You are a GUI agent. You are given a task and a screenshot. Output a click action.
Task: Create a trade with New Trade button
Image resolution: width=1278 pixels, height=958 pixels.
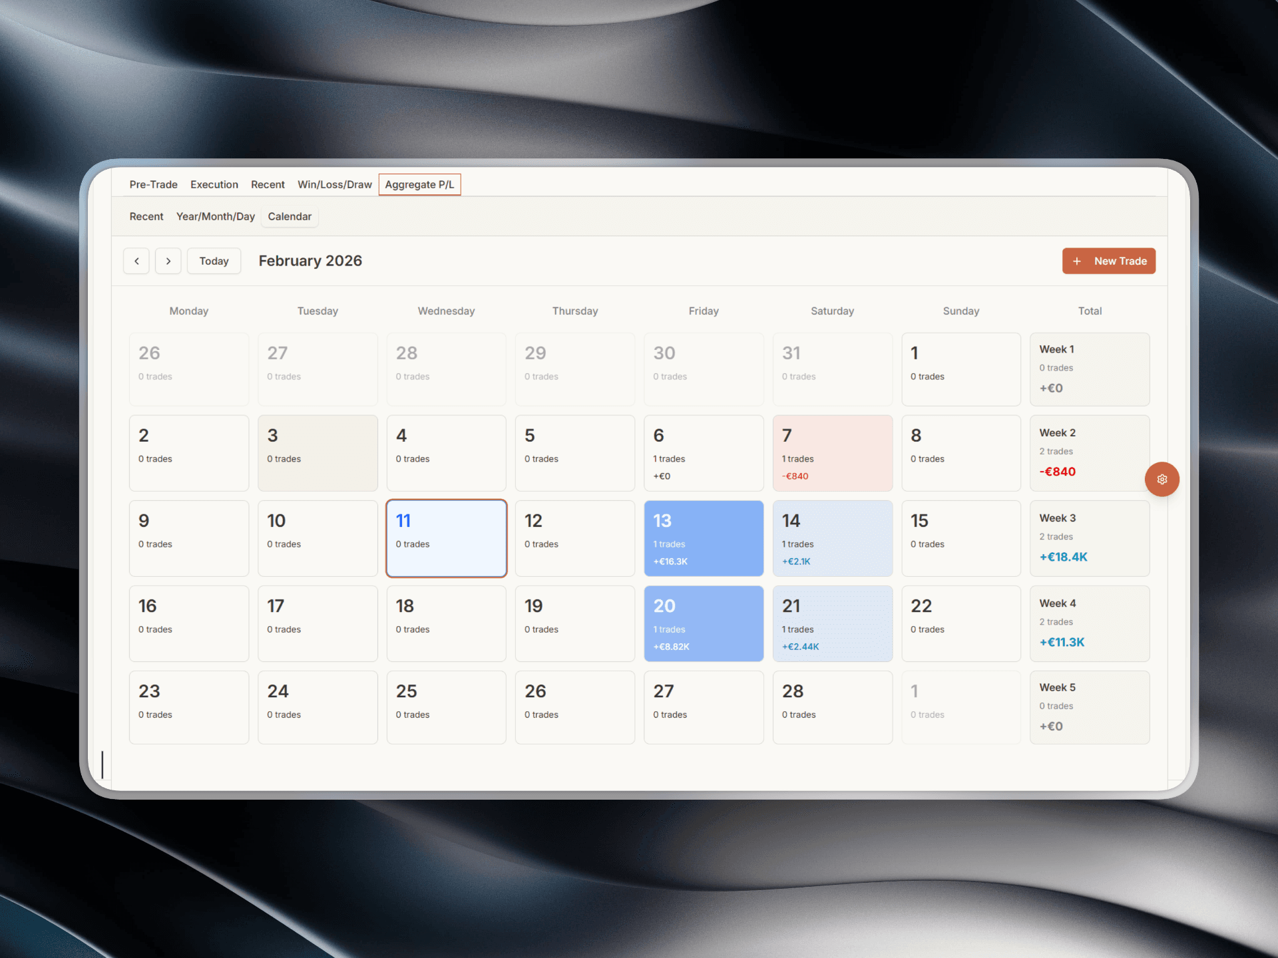coord(1109,261)
